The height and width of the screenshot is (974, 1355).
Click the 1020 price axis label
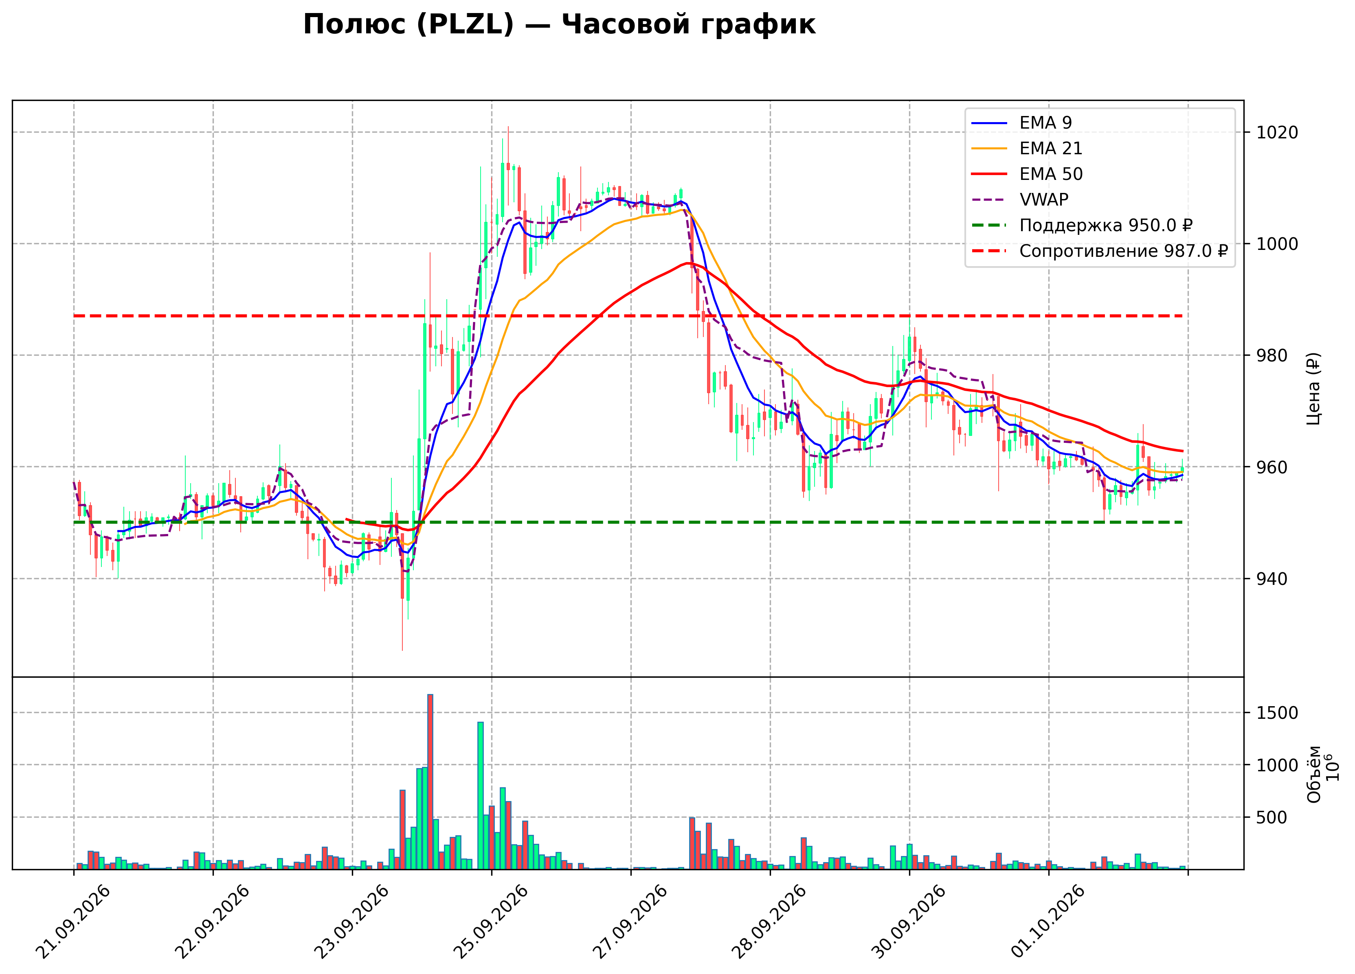[1277, 133]
